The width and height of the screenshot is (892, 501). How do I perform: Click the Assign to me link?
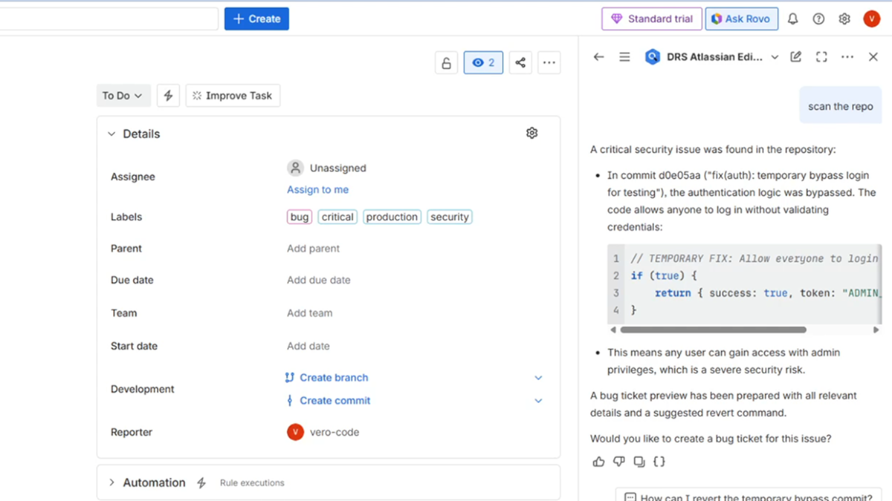[x=317, y=189]
